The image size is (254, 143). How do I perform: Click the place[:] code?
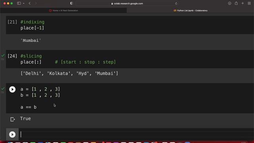[x=31, y=62]
